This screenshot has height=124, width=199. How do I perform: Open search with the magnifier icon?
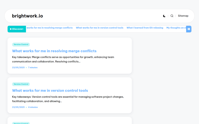[x=172, y=16]
